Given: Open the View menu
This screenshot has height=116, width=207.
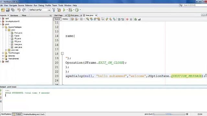Looking at the screenshot, I should 6,5.
